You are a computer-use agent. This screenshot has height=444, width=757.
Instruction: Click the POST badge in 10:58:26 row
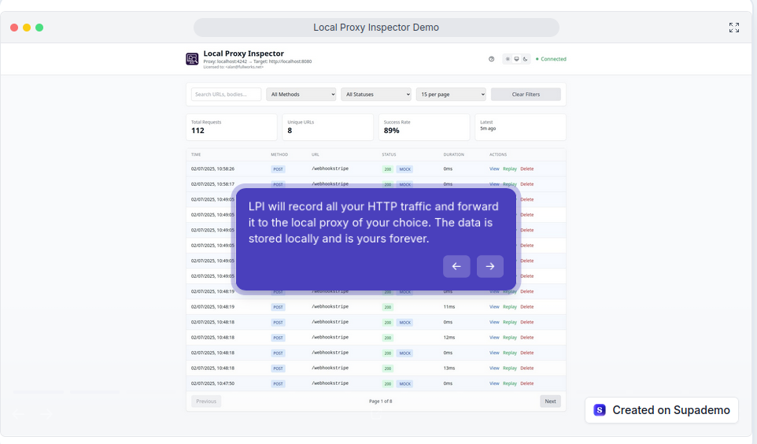278,169
